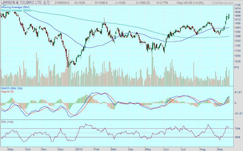This screenshot has height=151, width=243.
Task: Click the Moving Average (200d) legend label
Action: click(16, 10)
